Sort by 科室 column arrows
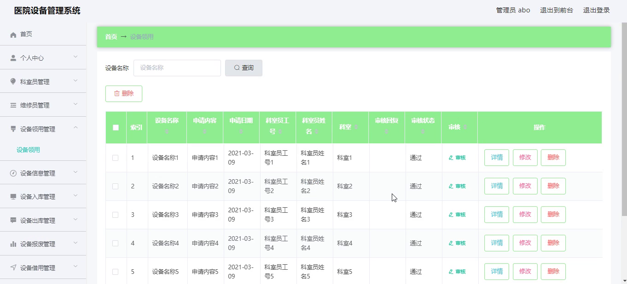627x284 pixels. point(356,127)
